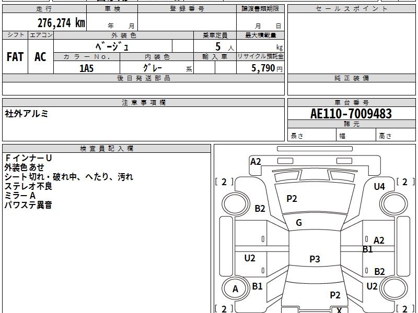The width and height of the screenshot is (418, 313).
Task: Click the リサイクル預託金 header
Action: point(260,57)
